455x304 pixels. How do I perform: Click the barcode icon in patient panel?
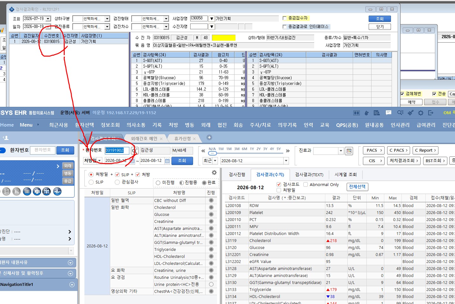27,191
